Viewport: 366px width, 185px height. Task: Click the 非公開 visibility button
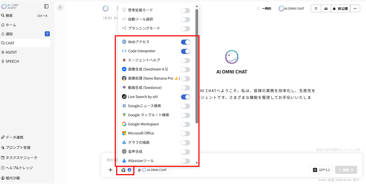coord(340,9)
